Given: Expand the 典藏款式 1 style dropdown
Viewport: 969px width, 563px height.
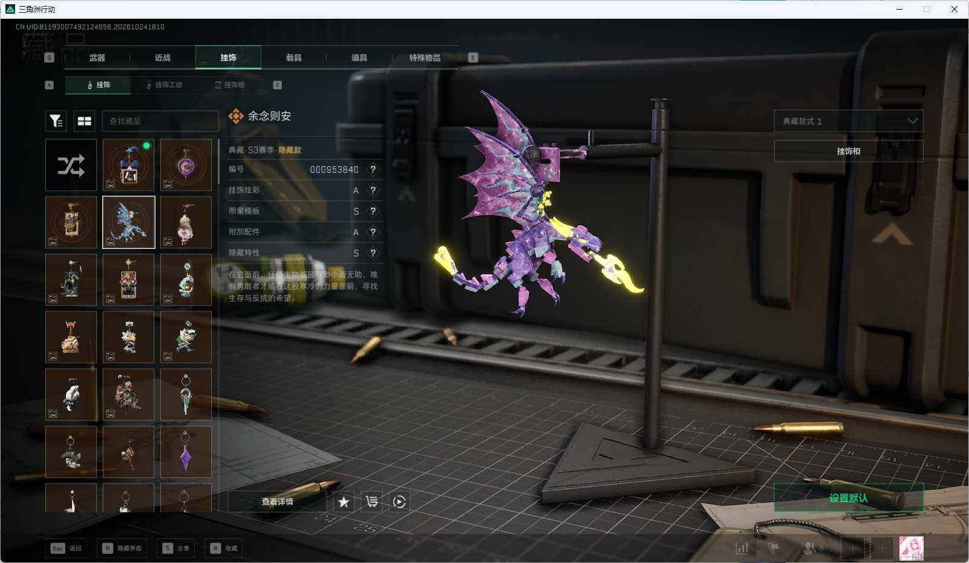Looking at the screenshot, I should pyautogui.click(x=849, y=121).
